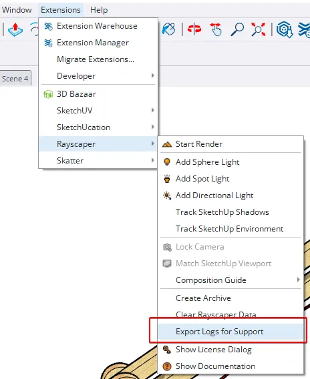
Task: Select the Push/Pull tool icon
Action: [x=15, y=29]
